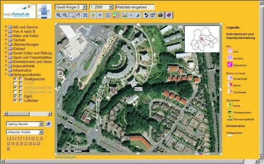Viewport: 264px width, 164px height.
Task: Click house number link 12
Action: (x=41, y=138)
